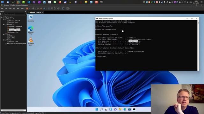Viewport: 204px width, 114px height.
Task: Click guest taskbar Task View icon
Action: click(106, 109)
